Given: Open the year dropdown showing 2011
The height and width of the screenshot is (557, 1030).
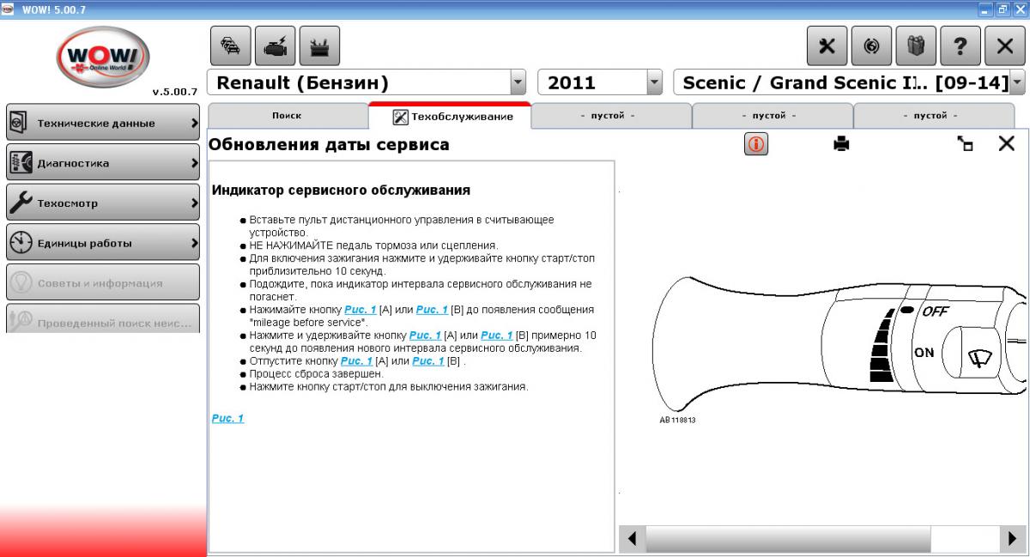Looking at the screenshot, I should tap(655, 83).
